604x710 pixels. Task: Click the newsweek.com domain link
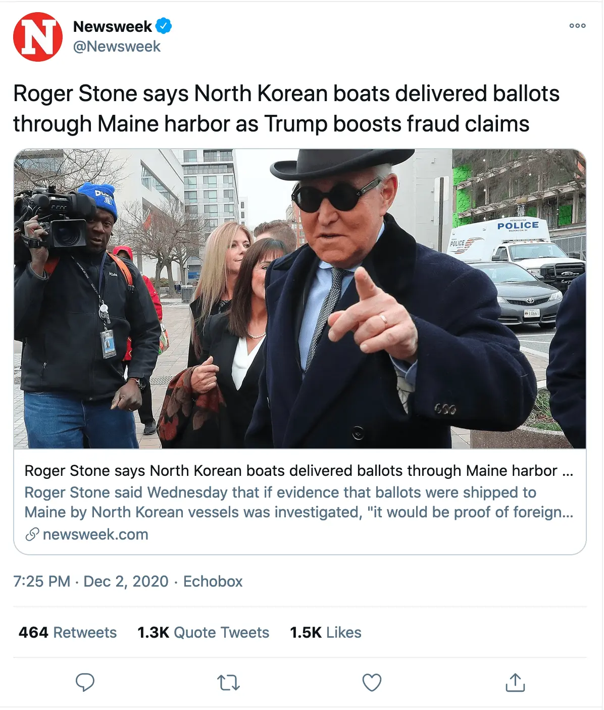95,535
